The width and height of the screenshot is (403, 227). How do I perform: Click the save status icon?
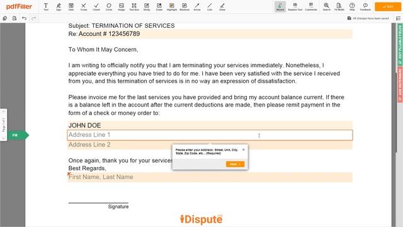click(x=349, y=18)
